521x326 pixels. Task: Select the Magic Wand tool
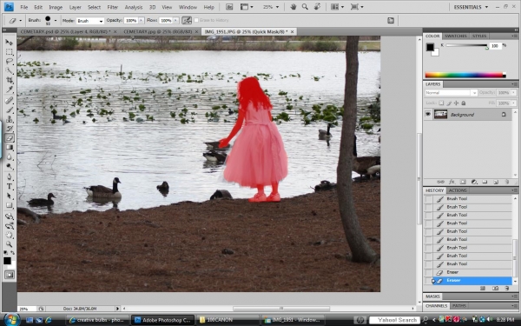click(9, 70)
